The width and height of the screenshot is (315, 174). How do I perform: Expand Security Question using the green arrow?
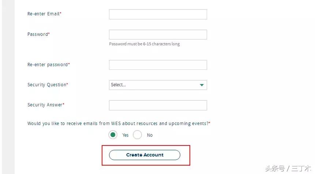point(202,85)
